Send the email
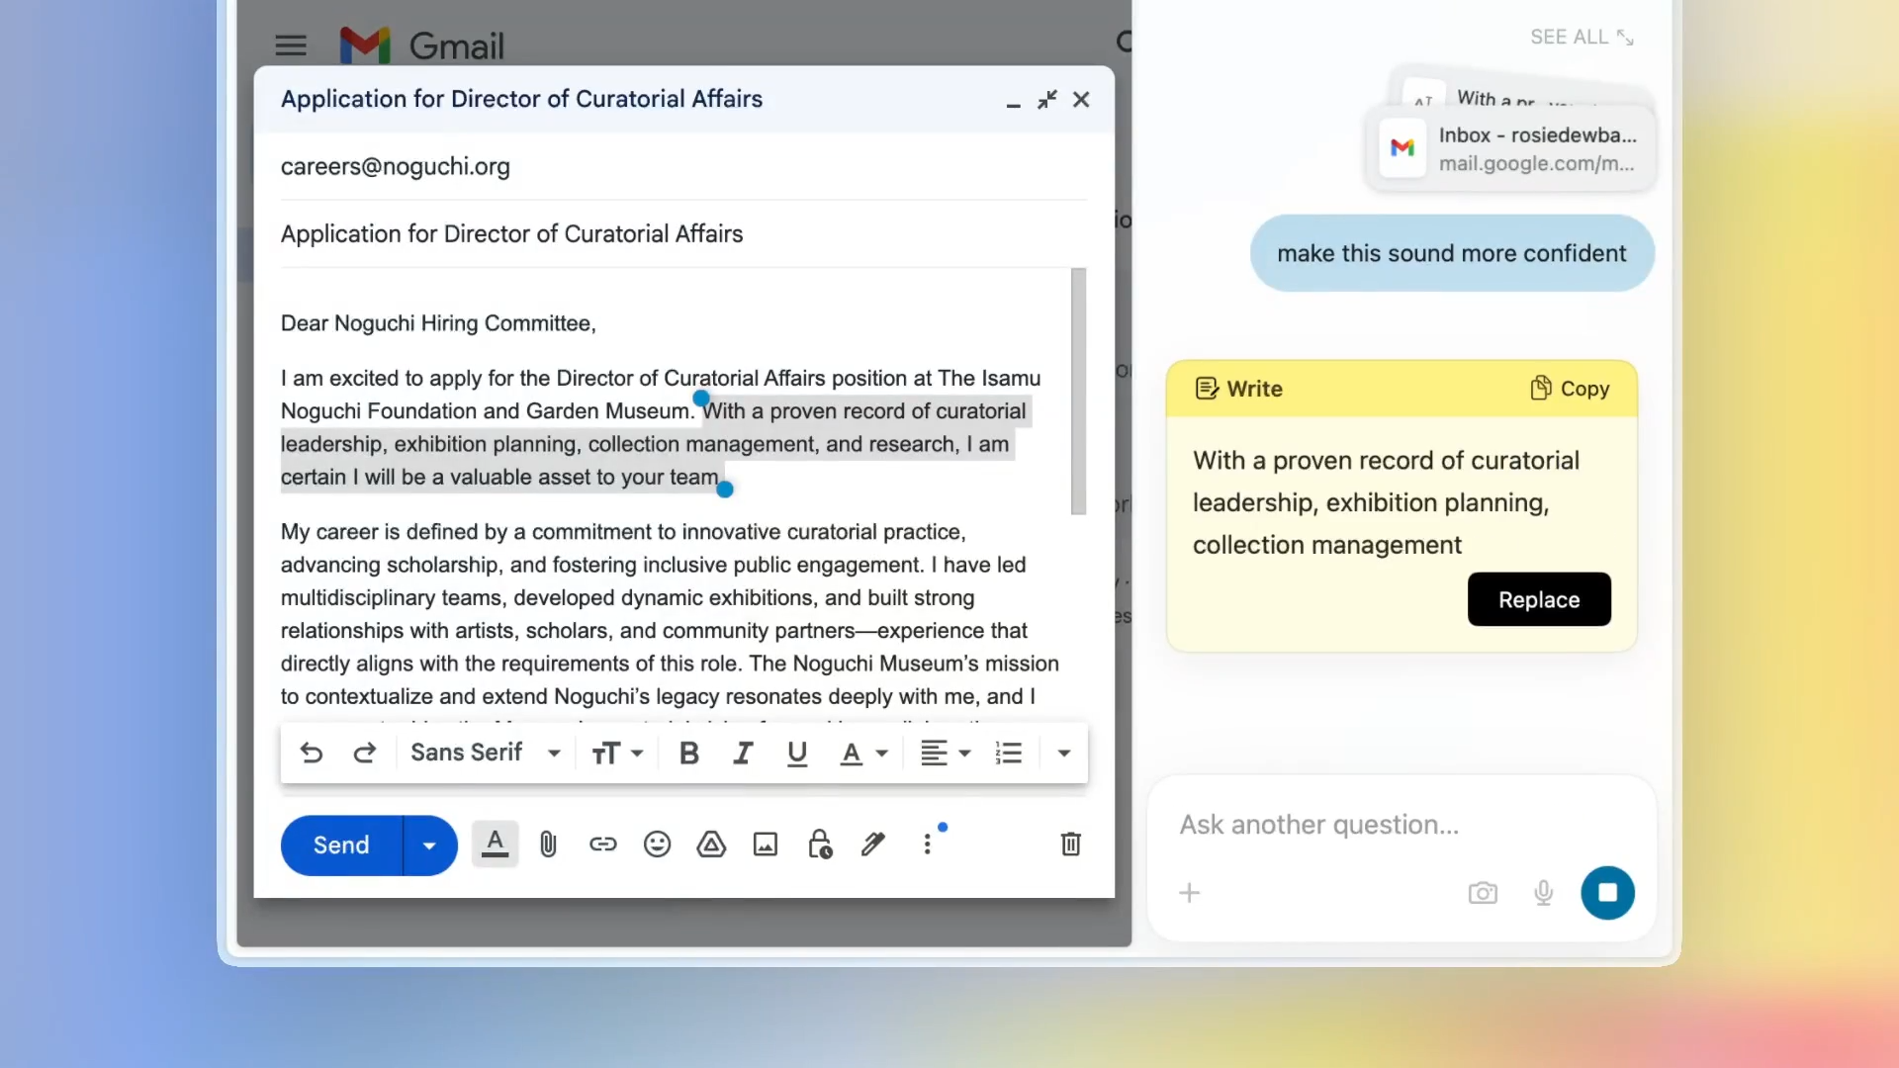This screenshot has width=1899, height=1068. pos(341,845)
